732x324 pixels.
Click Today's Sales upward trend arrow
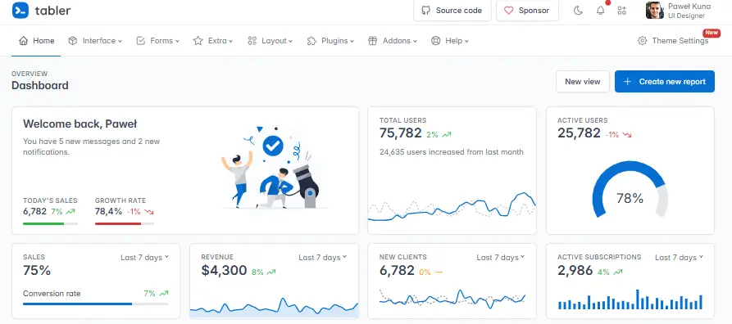pos(70,212)
